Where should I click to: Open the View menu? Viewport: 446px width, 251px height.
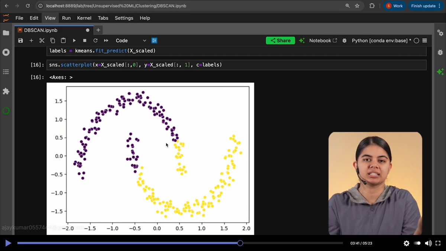[x=50, y=18]
